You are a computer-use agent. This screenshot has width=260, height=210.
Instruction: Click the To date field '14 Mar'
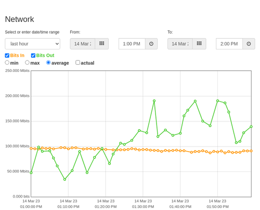tap(180, 44)
